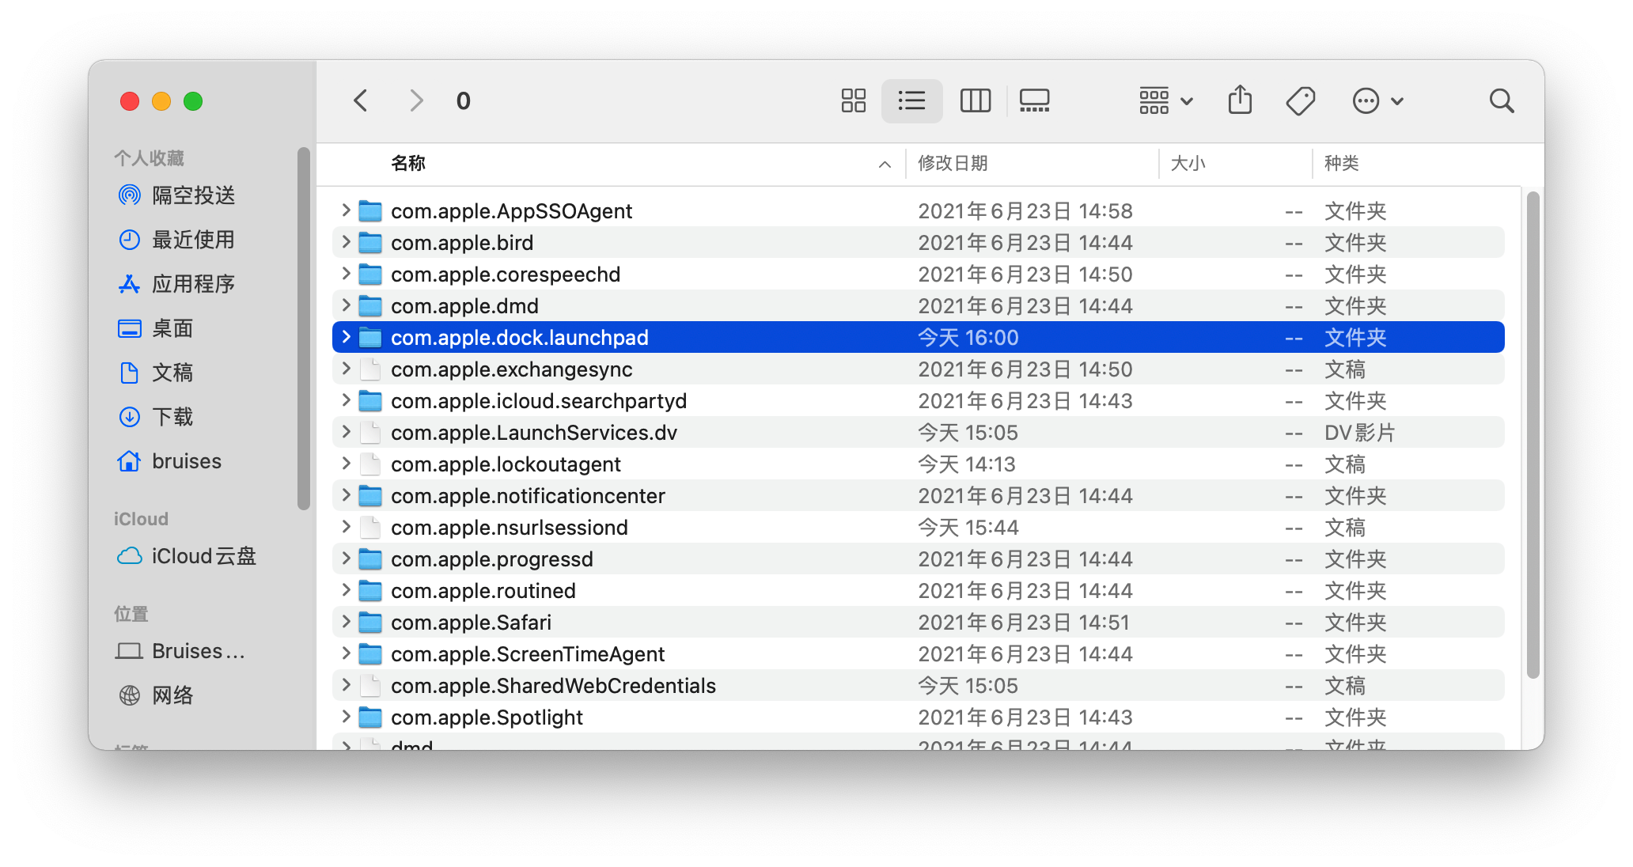
Task: Select the com.apple.bird folder name
Action: pos(462,243)
